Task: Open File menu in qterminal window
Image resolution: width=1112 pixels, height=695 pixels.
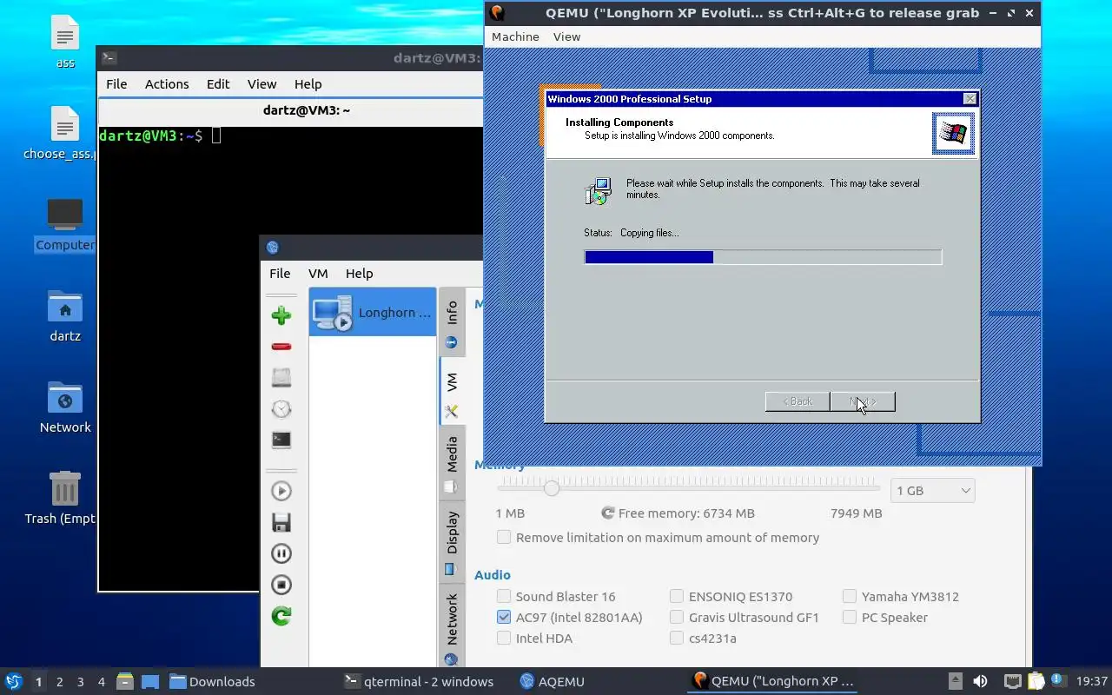Action: [x=116, y=84]
